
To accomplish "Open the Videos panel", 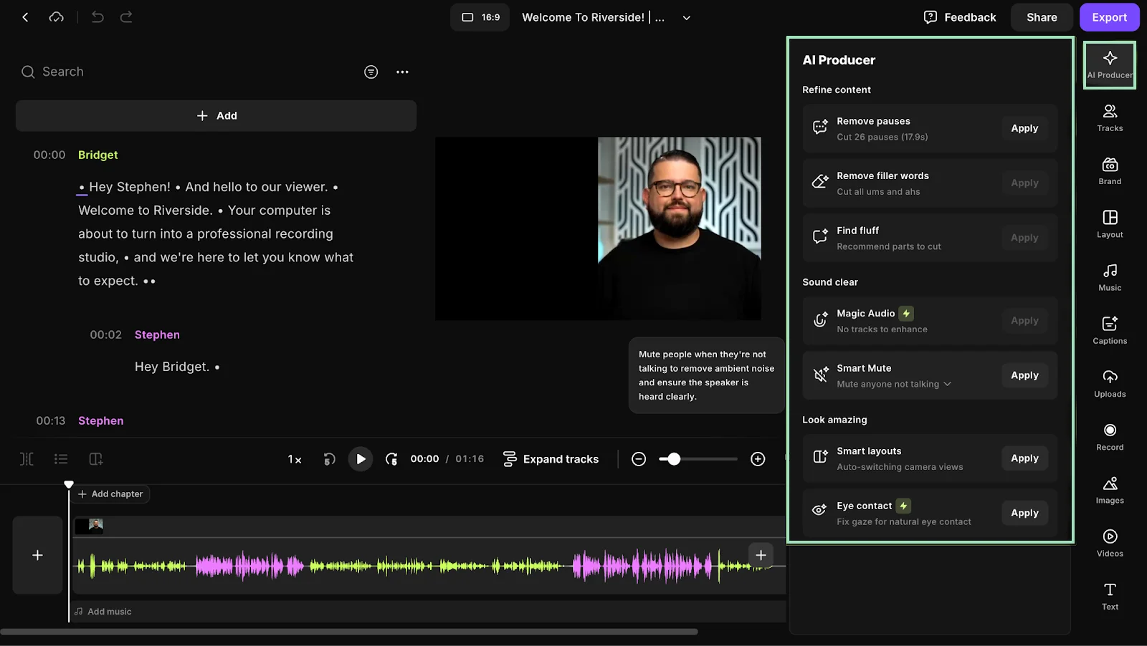I will 1109,542.
